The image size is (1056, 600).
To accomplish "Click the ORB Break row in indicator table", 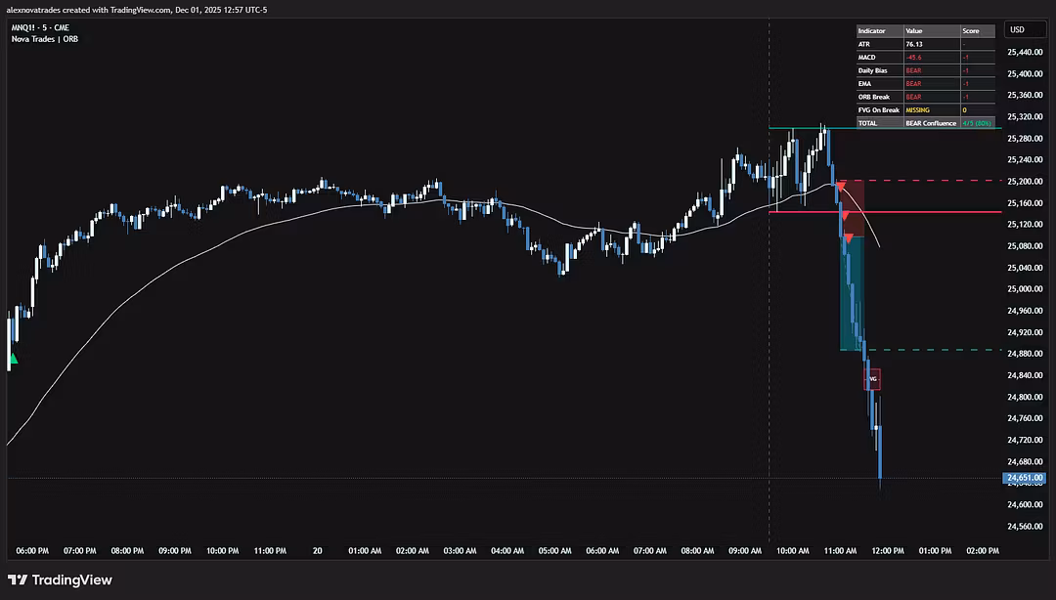I will pos(924,97).
